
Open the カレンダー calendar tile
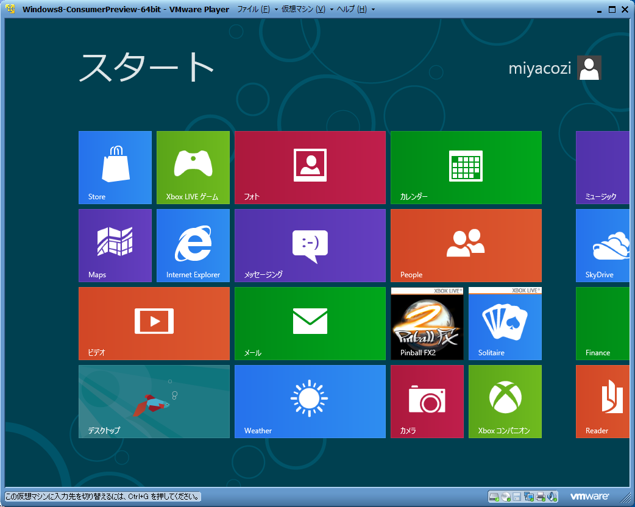click(466, 167)
